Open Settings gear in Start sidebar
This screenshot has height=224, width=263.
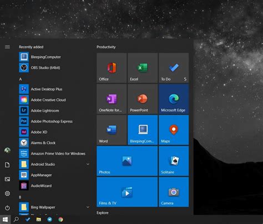click(x=7, y=194)
